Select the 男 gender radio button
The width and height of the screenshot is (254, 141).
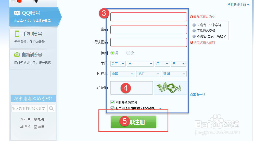tap(112, 53)
